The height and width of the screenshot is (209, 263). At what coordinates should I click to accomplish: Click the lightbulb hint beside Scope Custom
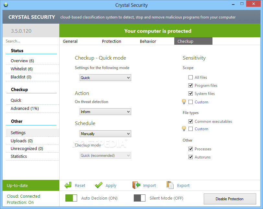click(184, 102)
